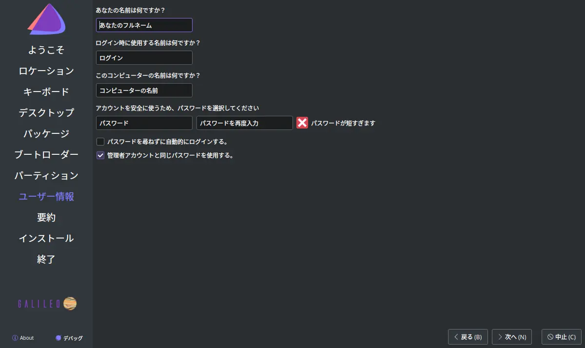Focus the full name input field
The width and height of the screenshot is (585, 348).
144,25
